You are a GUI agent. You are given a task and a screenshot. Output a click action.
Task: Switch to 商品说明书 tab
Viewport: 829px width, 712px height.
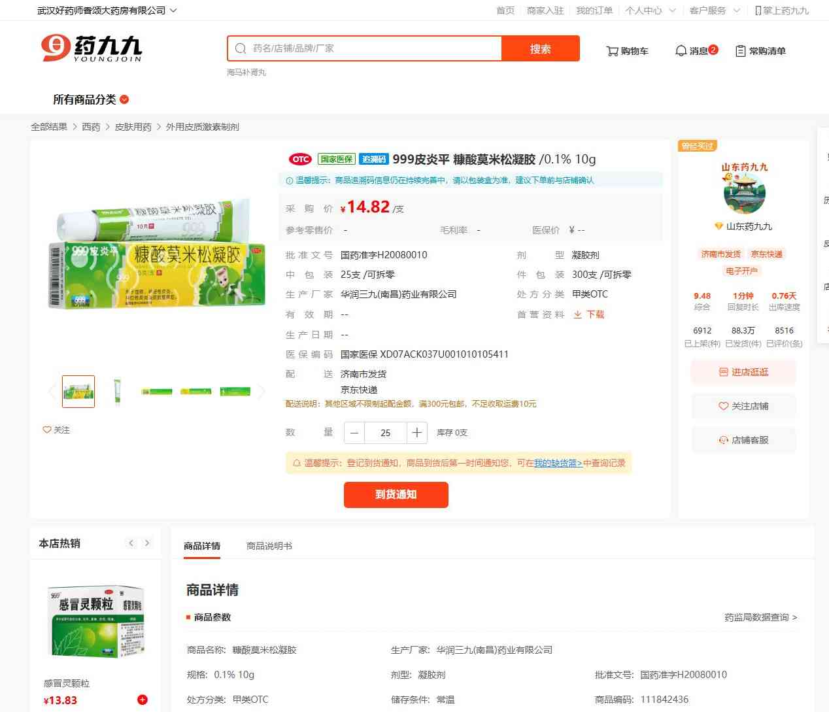pyautogui.click(x=269, y=546)
